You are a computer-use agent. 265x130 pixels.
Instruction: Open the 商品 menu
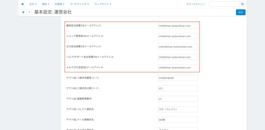point(46,4)
